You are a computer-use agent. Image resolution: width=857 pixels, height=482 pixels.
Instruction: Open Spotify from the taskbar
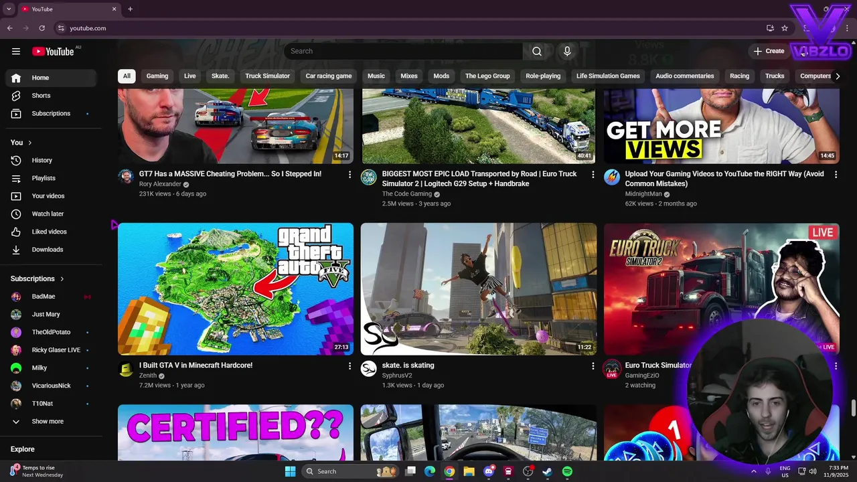[567, 471]
